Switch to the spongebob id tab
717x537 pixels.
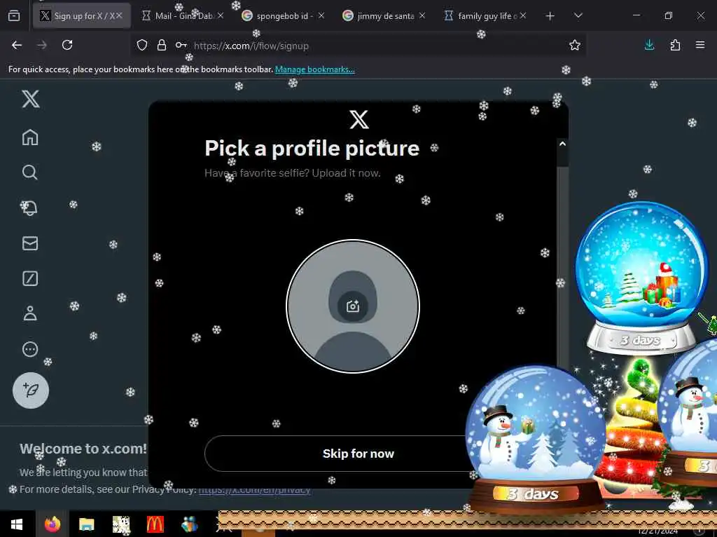coord(284,16)
